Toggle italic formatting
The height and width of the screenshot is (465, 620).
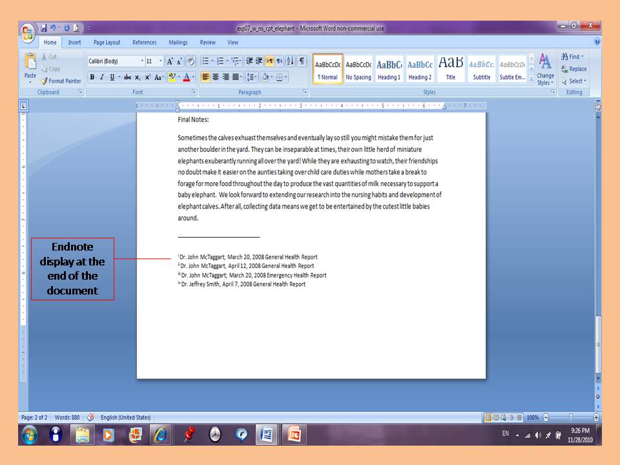pyautogui.click(x=101, y=77)
